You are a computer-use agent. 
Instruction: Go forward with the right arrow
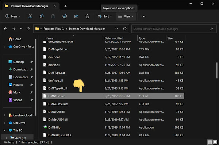click(x=14, y=29)
